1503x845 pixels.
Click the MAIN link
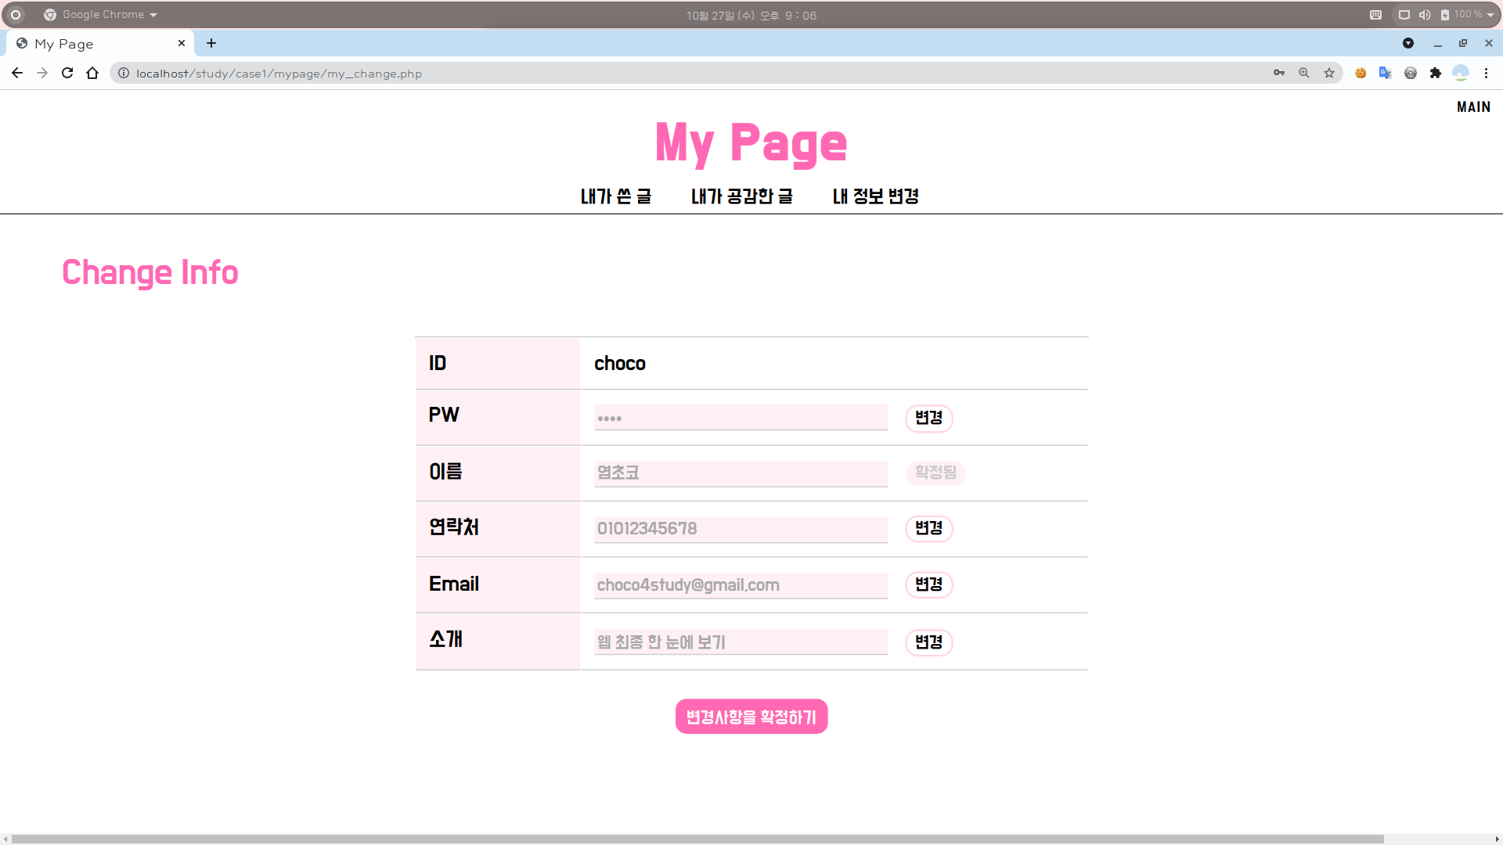1473,107
